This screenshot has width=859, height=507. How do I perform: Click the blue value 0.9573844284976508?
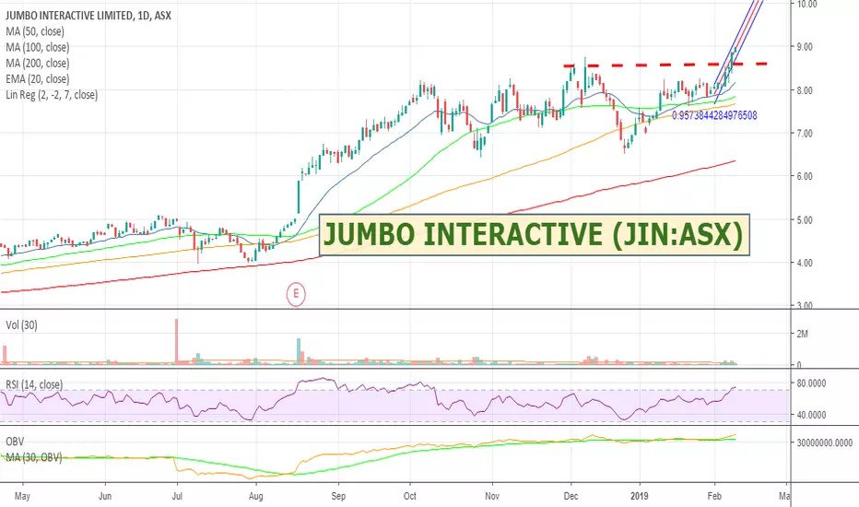point(714,115)
